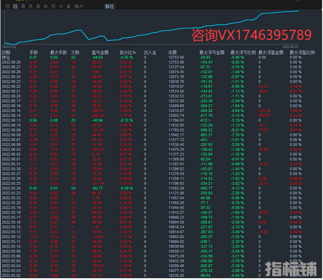The height and width of the screenshot is (280, 323).
Task: Click the 最大浮亏金额 column header
Action: point(212,52)
